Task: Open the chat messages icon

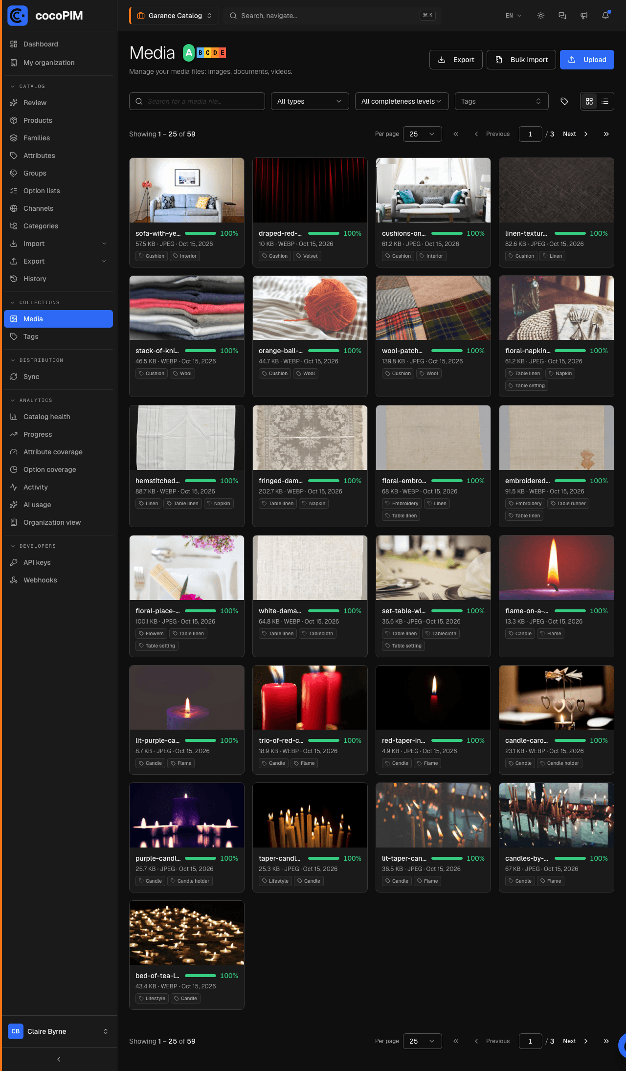Action: tap(562, 16)
